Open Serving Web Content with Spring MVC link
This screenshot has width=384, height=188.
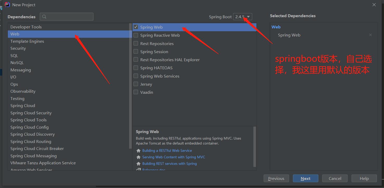pos(174,157)
